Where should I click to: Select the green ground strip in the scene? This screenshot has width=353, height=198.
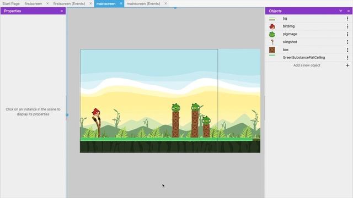click(x=166, y=139)
